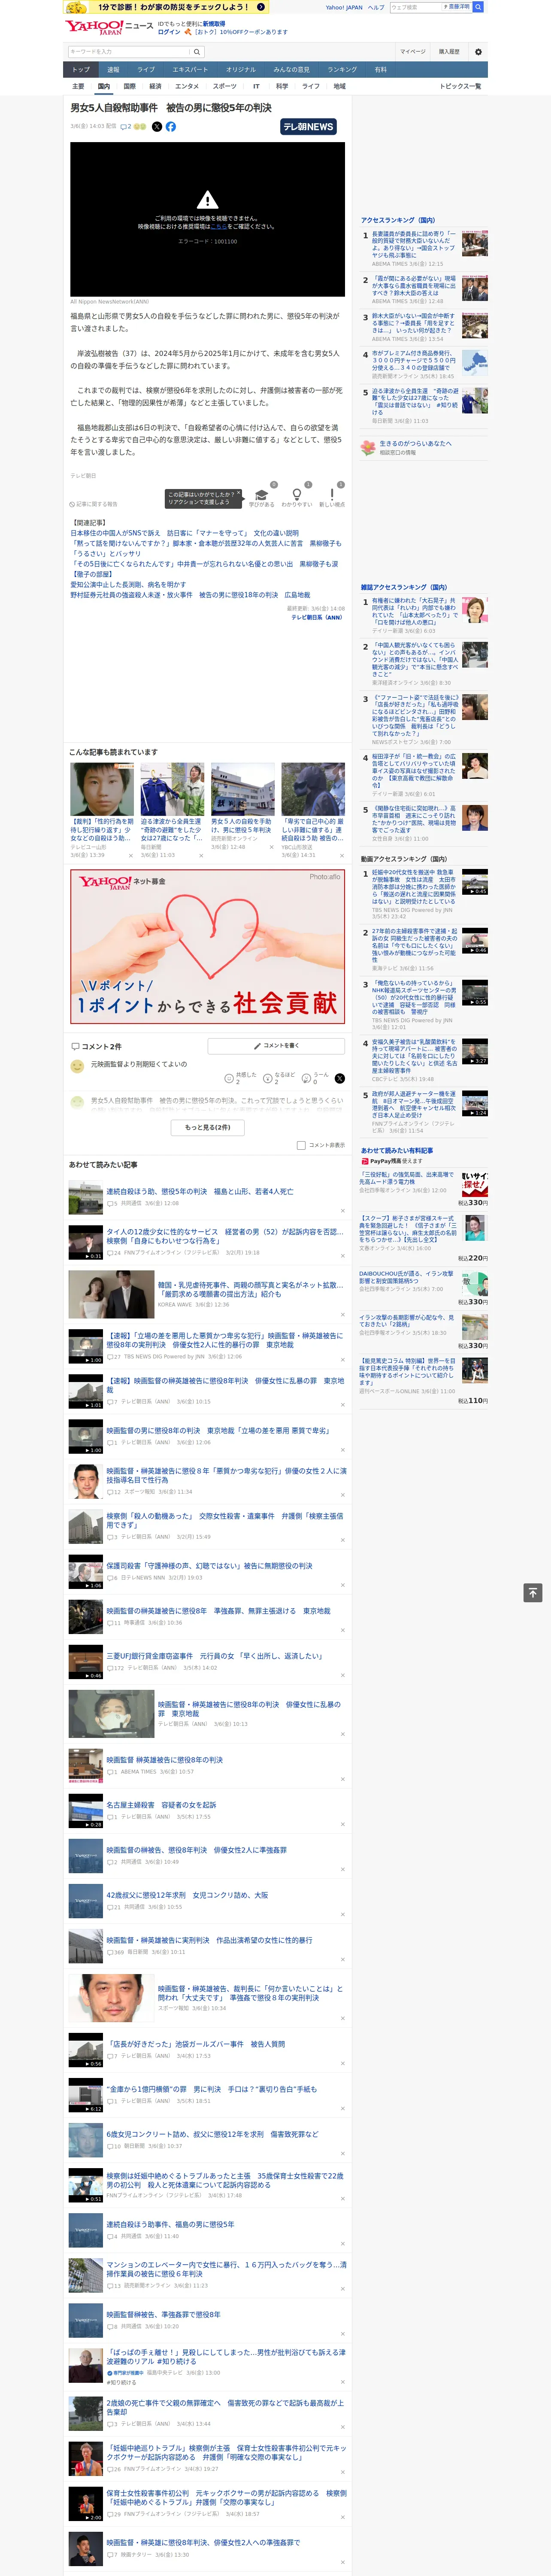Open the テレビ朝日系（ANN） source link
This screenshot has width=551, height=2576.
pos(317,617)
